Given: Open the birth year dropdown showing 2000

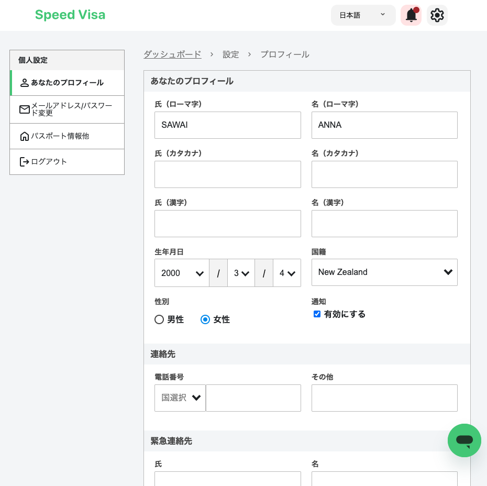Looking at the screenshot, I should 182,273.
